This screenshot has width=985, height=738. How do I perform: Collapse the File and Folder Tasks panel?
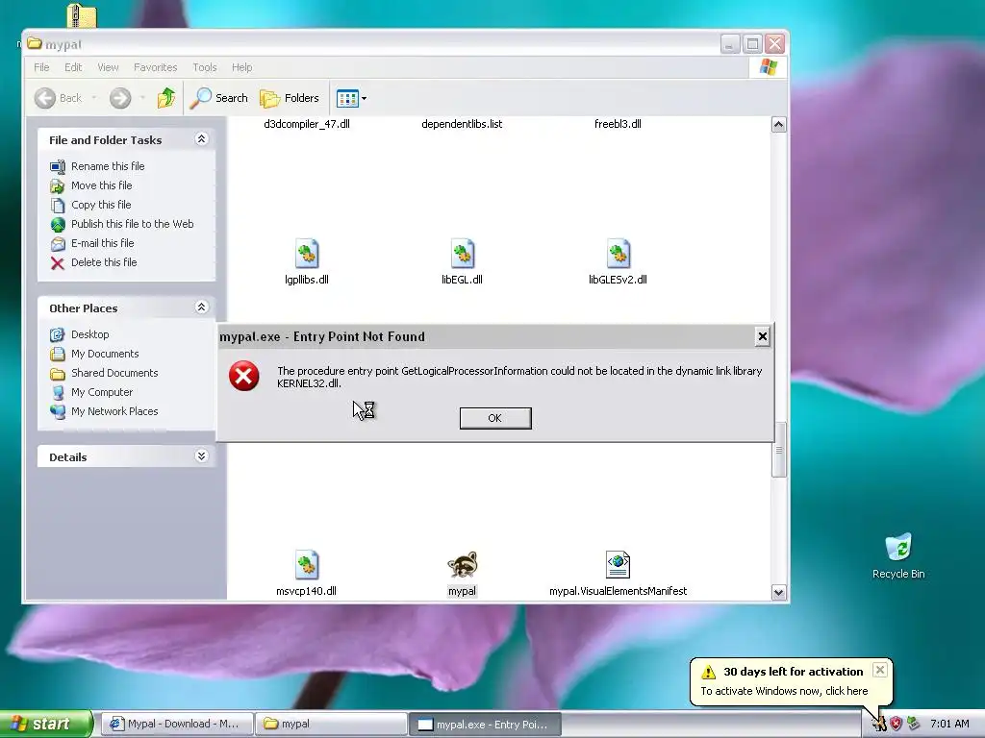[201, 138]
